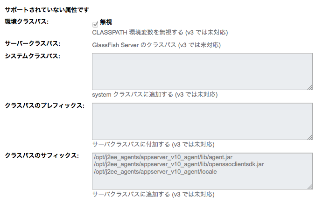Viewport: 323px width, 204px height.
Task: Click the サーバークラスパス label
Action: [x=33, y=44]
